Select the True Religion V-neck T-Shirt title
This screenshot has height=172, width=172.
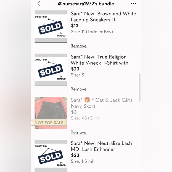pos(100,60)
